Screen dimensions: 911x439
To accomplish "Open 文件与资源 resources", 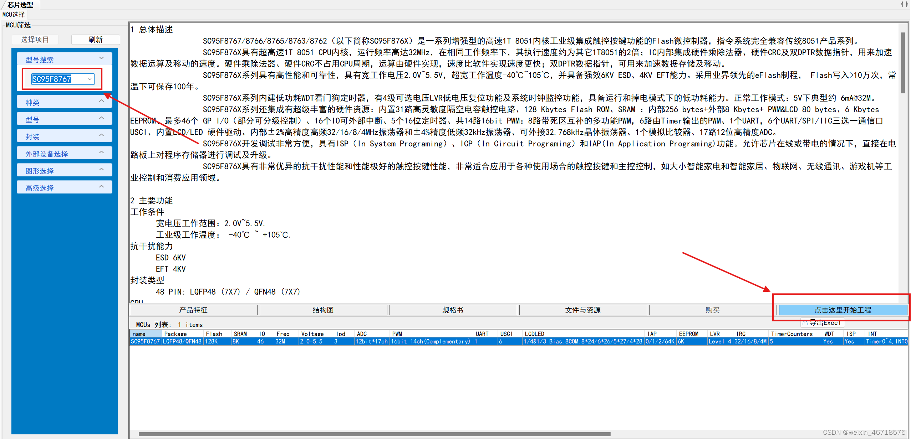I will pos(582,310).
